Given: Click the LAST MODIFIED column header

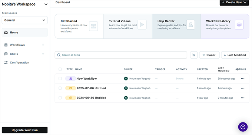Looking at the screenshot, I should coord(223,69).
